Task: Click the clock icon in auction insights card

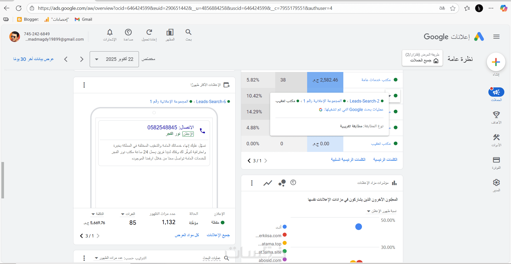Action: coord(293,182)
